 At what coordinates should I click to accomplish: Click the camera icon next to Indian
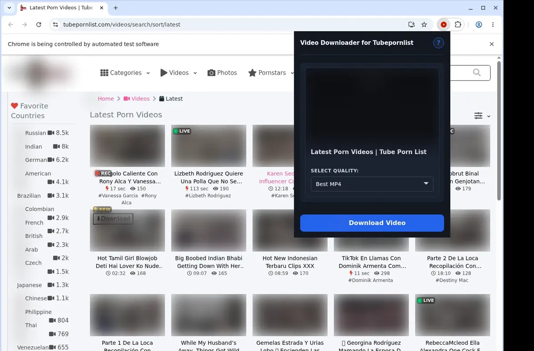56,146
